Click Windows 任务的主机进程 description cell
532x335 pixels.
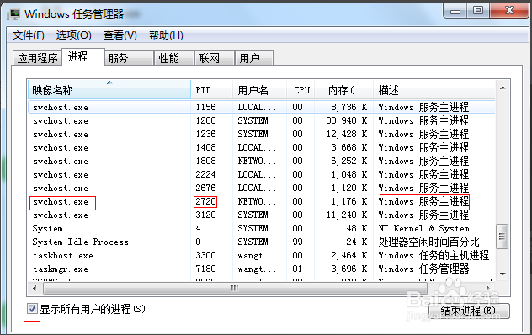[x=434, y=255]
